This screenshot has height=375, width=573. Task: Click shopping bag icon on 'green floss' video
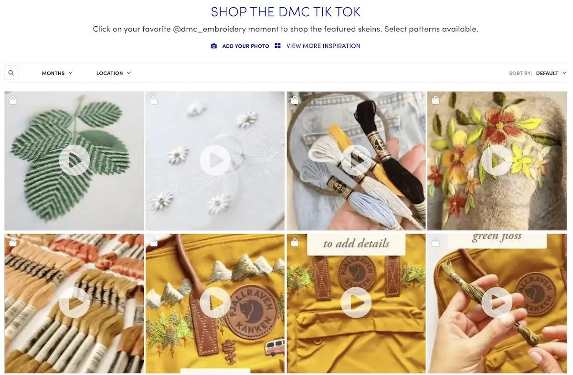(x=435, y=243)
